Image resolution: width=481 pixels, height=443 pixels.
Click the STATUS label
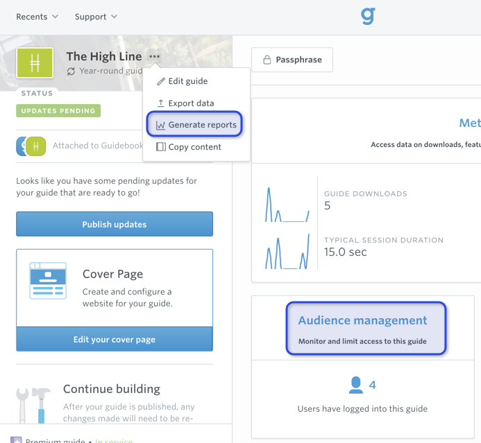[37, 93]
